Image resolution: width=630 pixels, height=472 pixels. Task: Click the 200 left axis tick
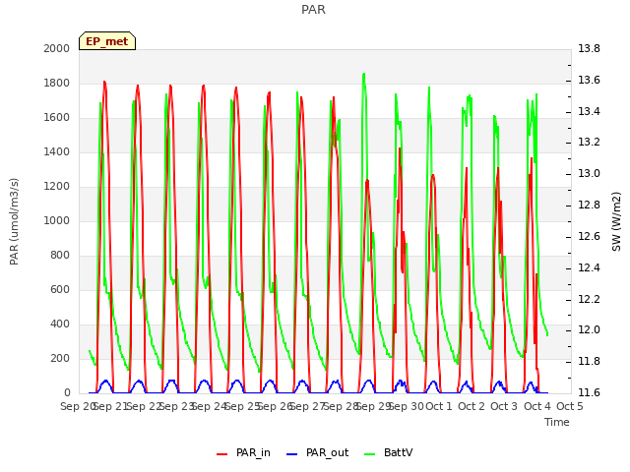tap(60, 358)
